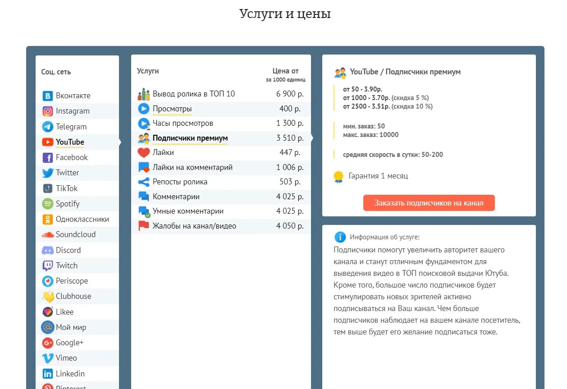Click the Одноклассники logo icon
The image size is (567, 389).
[48, 220]
